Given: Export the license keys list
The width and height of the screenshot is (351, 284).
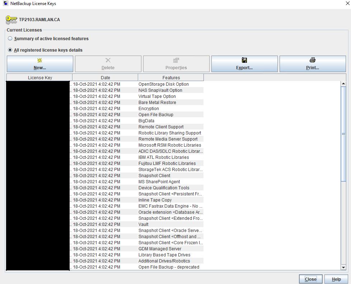Looking at the screenshot, I should tap(244, 64).
